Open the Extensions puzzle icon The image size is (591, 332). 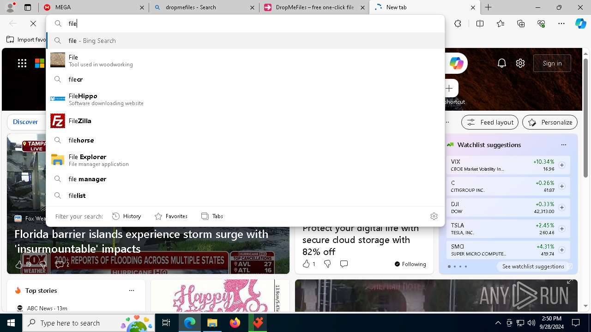(x=458, y=24)
